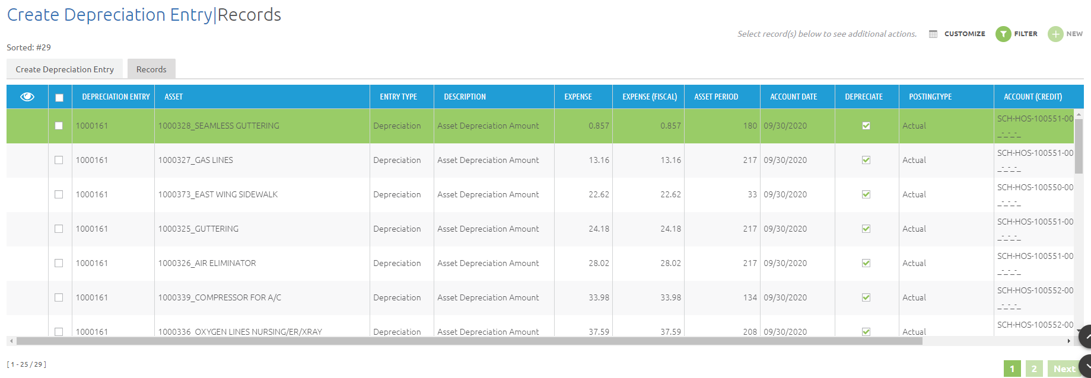Sort by the Account Date column header
This screenshot has width=1091, height=378.
tap(793, 97)
